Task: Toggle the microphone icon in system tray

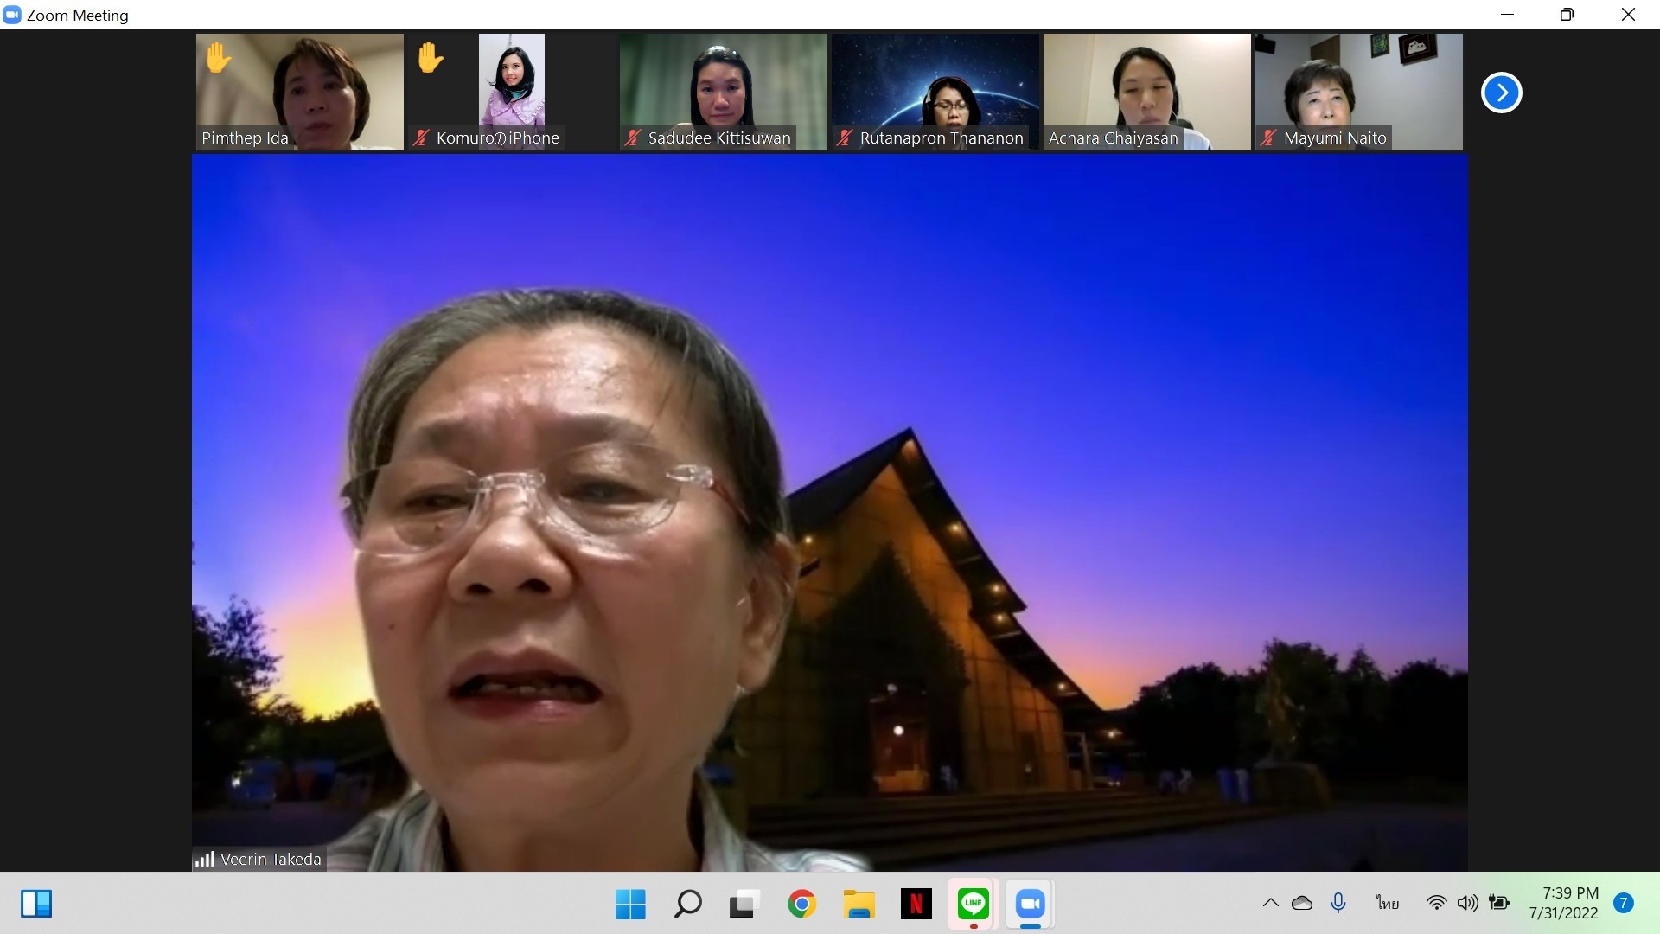Action: pos(1338,903)
